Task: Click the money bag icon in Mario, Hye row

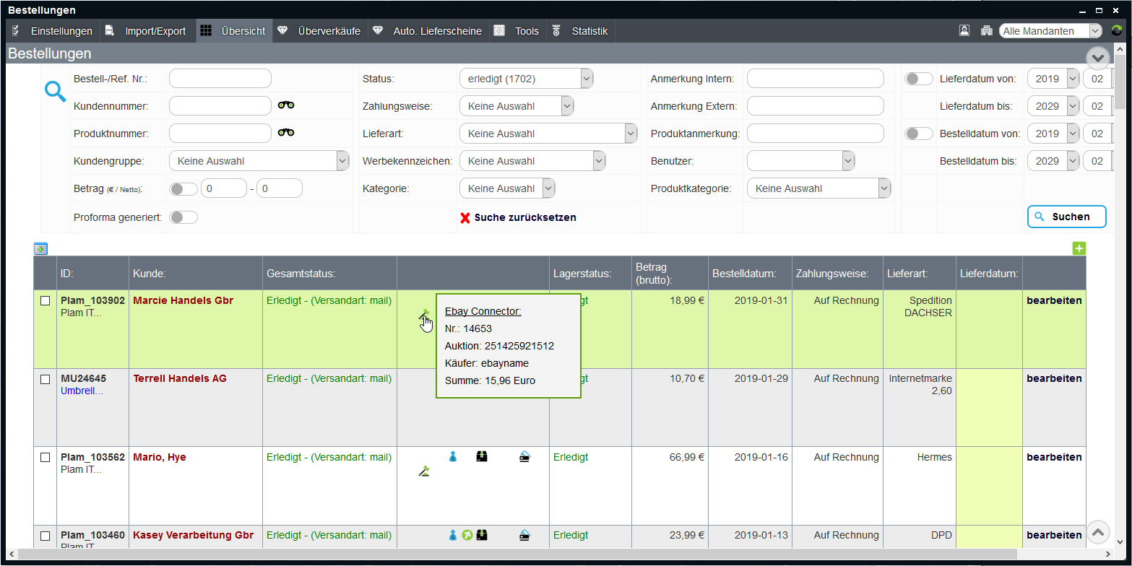Action: (453, 456)
